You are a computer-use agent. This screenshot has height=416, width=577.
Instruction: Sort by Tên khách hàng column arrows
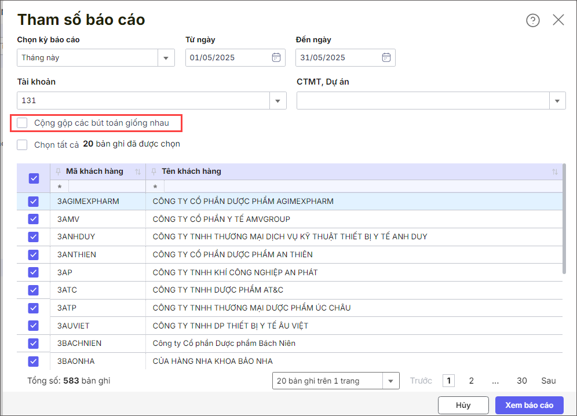coord(554,171)
